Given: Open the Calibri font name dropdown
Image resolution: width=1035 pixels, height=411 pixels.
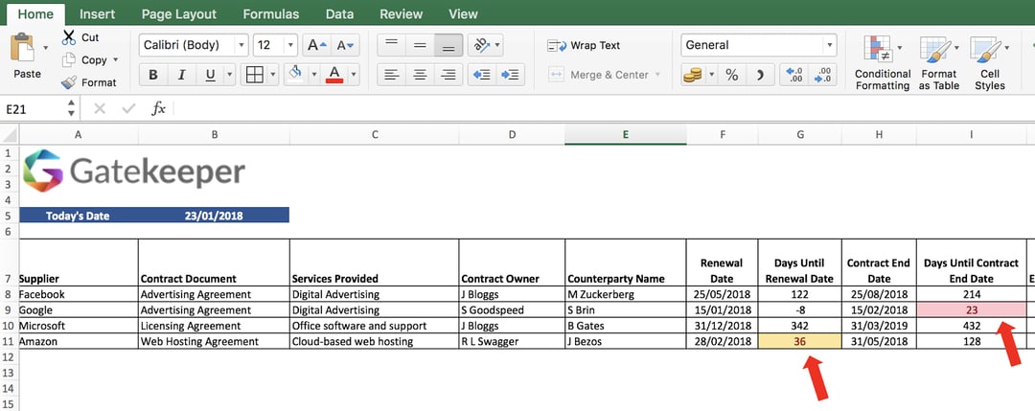Looking at the screenshot, I should coord(241,46).
